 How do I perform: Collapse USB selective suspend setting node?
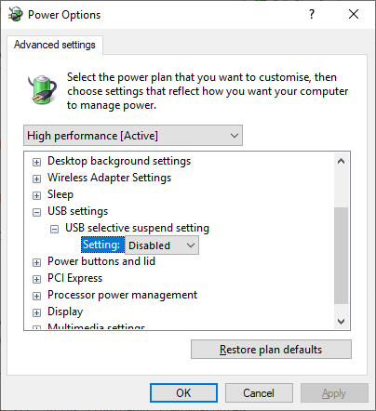(x=54, y=229)
